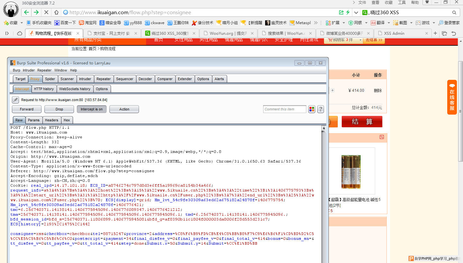Screen dimensions: 463x263
Task: Open the 缘分技术 bookmark
Action: [202, 23]
